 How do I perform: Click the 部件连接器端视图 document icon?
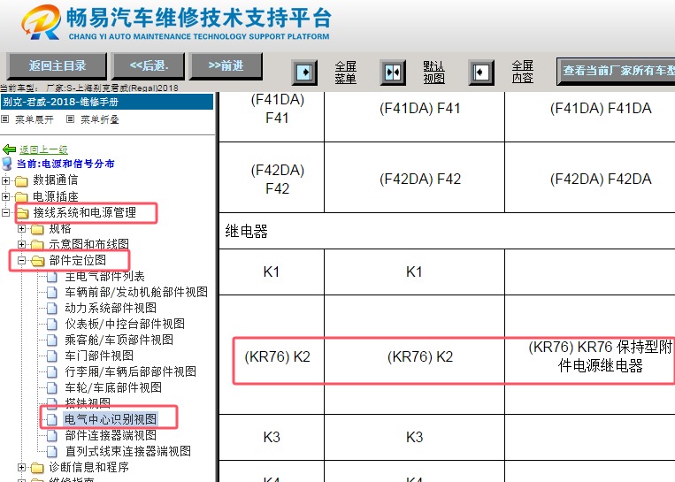(x=51, y=436)
